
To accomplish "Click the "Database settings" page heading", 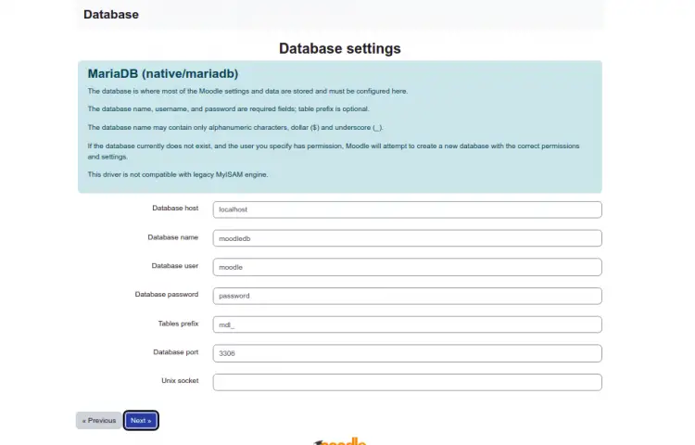I will 339,48.
